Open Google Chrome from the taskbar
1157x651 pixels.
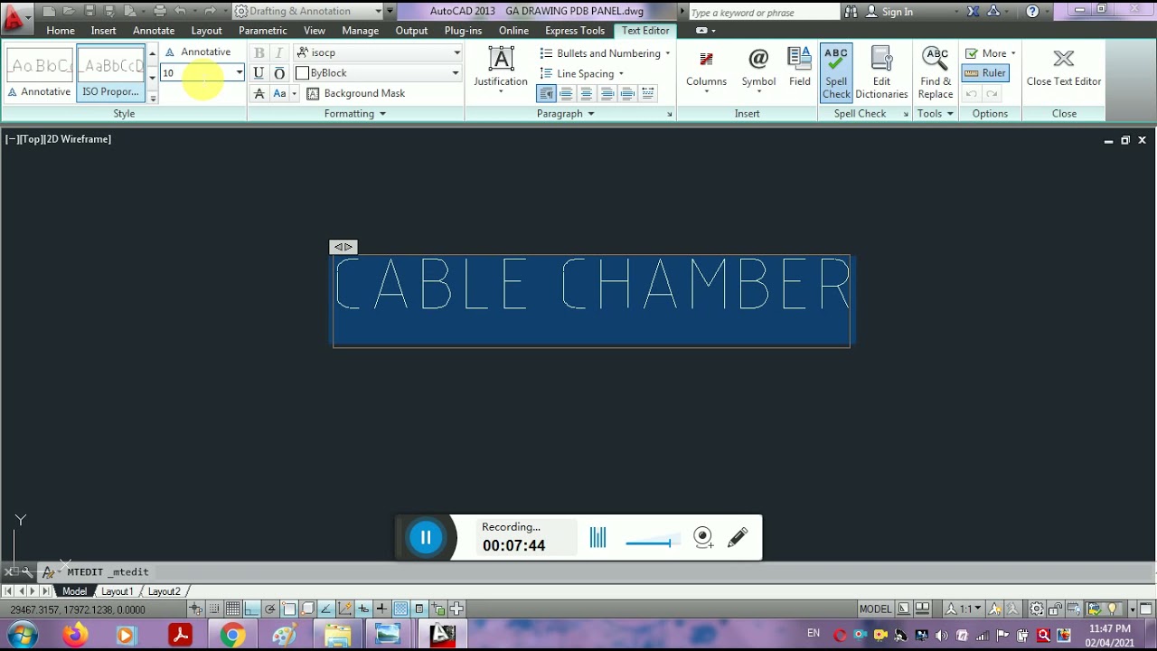(x=232, y=635)
